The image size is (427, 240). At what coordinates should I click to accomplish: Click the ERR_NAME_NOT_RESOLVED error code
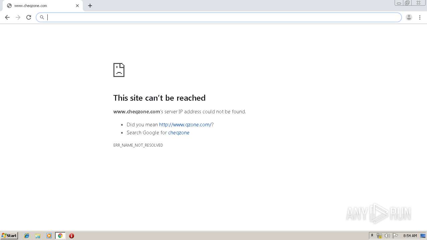click(138, 145)
